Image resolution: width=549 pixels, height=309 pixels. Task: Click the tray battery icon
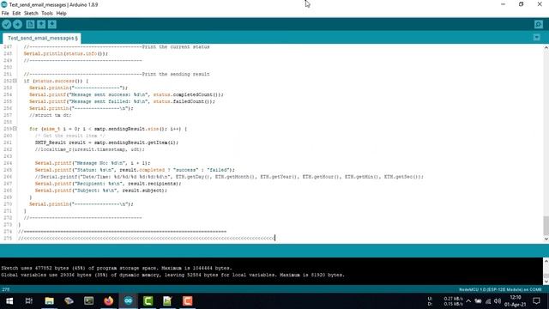pos(478,301)
